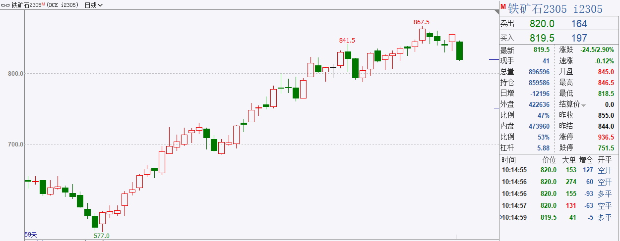
Task: Click the 59天 day-count label
Action: tap(31, 235)
